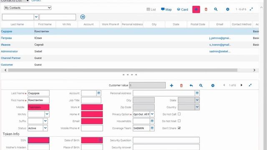
Task: Switch to Map view
Action: [166, 10]
